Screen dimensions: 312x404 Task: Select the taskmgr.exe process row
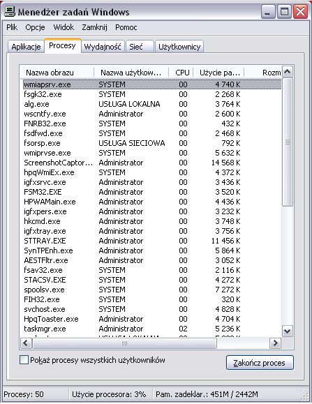click(152, 329)
